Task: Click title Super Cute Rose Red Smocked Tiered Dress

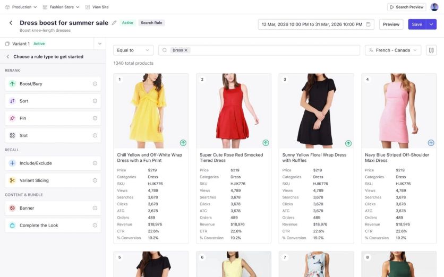Action: 232,158
